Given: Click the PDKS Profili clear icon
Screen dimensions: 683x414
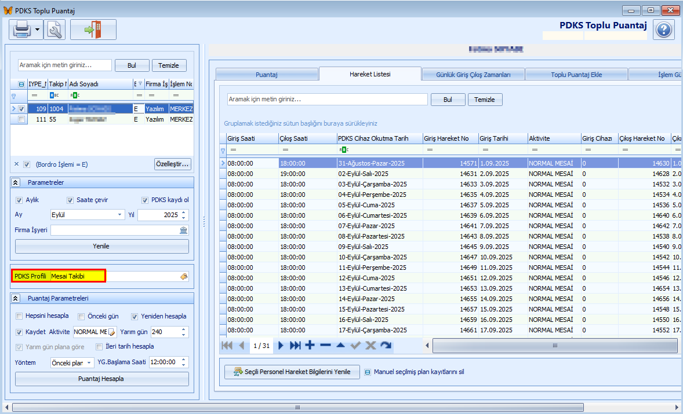Looking at the screenshot, I should tap(184, 277).
